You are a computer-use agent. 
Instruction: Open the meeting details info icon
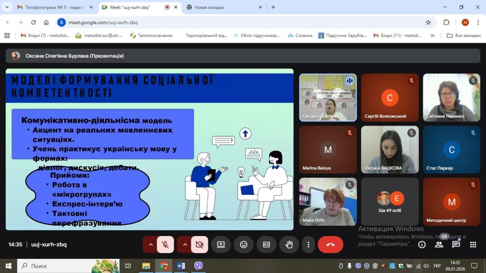[x=421, y=245]
